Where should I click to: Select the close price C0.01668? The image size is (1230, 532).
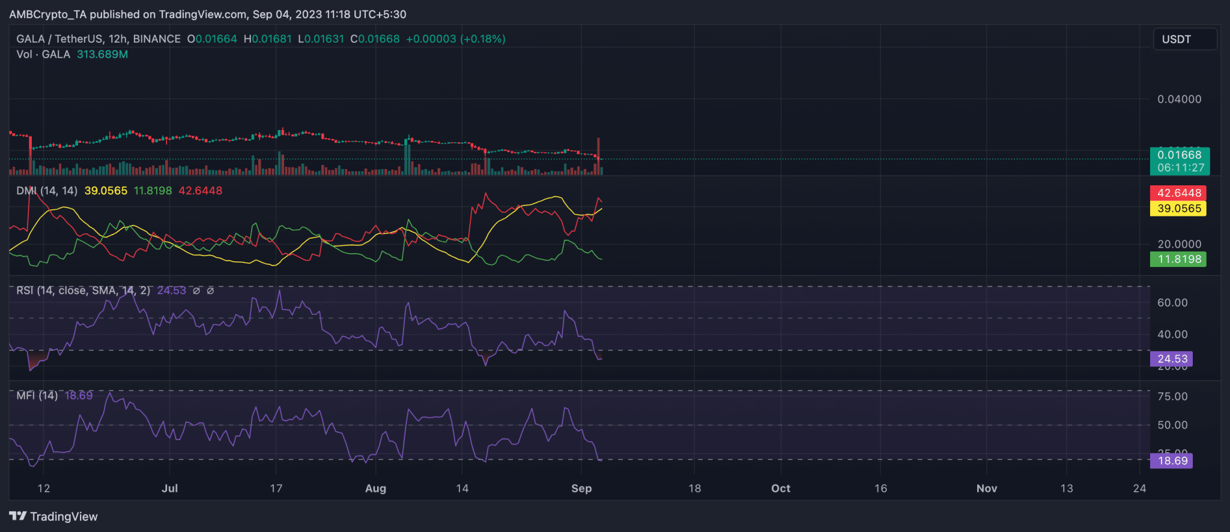375,39
